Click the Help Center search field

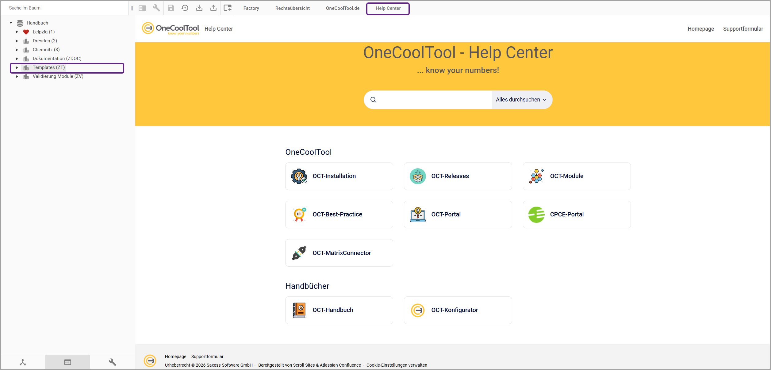coord(432,100)
